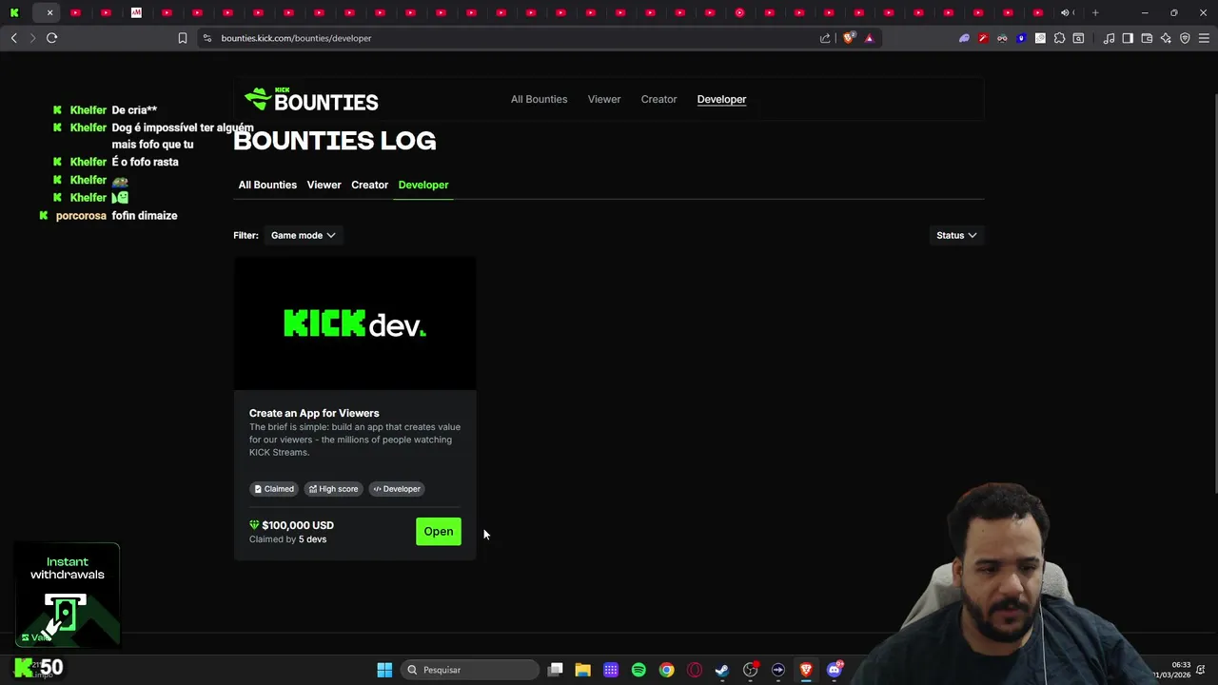Switch to Creator tab under Bounties Log
This screenshot has height=685, width=1218.
369,185
